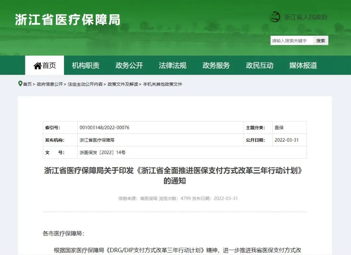Click view count 浏览次数：4799
Screen dimensions: 351x255
tap(175, 198)
